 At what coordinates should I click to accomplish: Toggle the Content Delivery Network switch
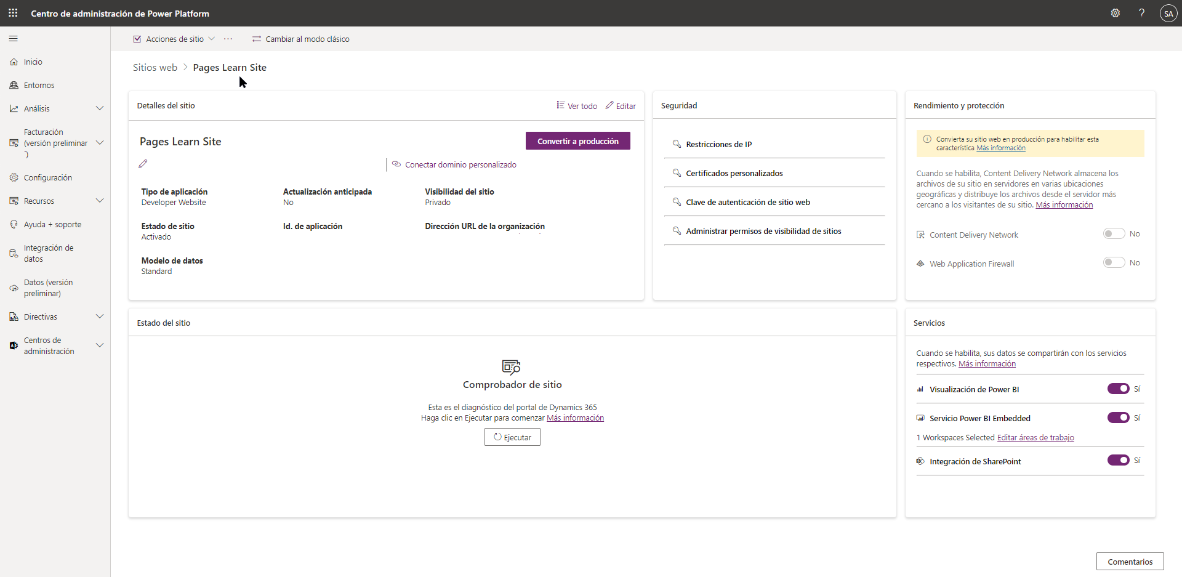click(1114, 234)
